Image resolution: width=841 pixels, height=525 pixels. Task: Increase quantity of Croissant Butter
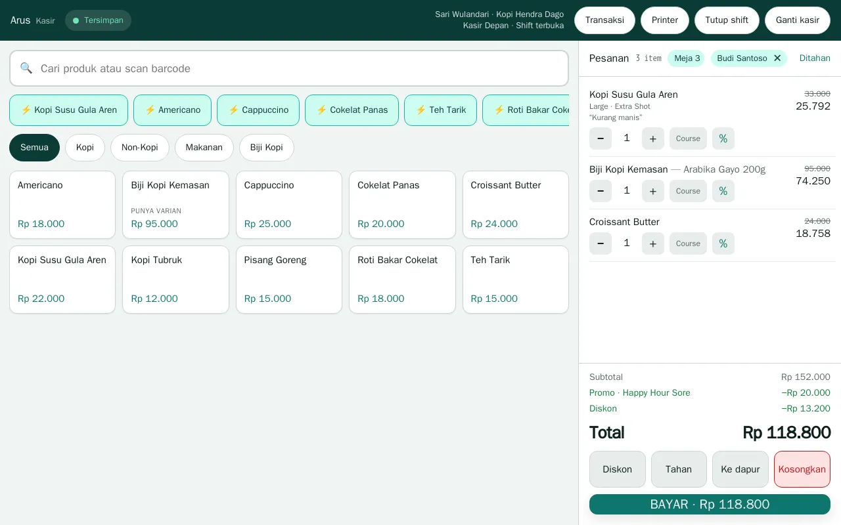[x=652, y=243]
